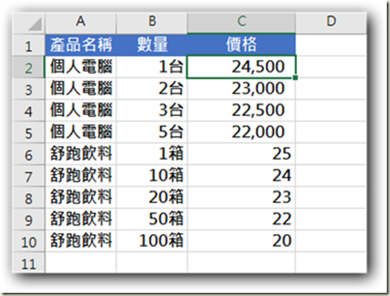Click the select-all corner triangle

pyautogui.click(x=35, y=24)
